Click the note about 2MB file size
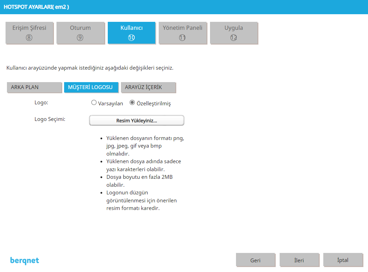 pyautogui.click(x=139, y=181)
